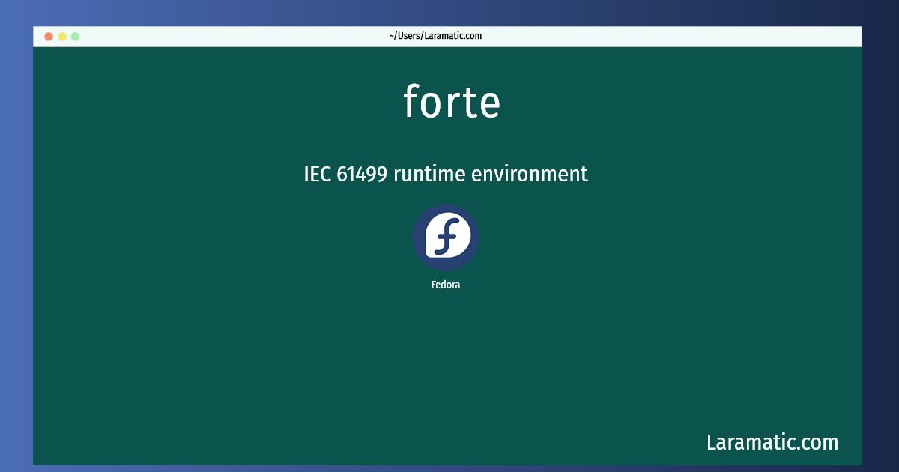This screenshot has height=472, width=899.
Task: Open the Laramatic.com link at bottom right
Action: [772, 442]
